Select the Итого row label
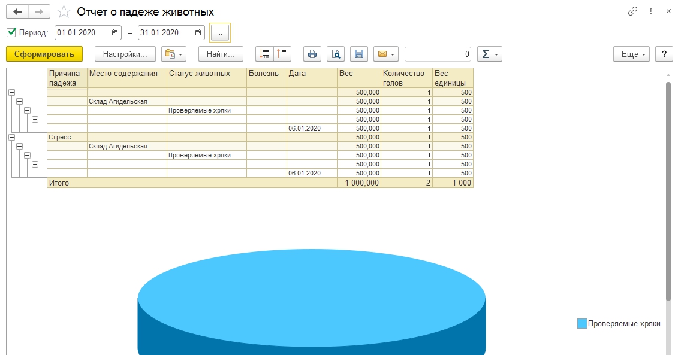684x355 pixels. coord(59,183)
